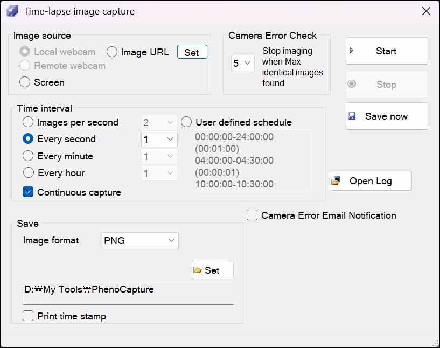Select the Image URL radio option

tap(112, 52)
